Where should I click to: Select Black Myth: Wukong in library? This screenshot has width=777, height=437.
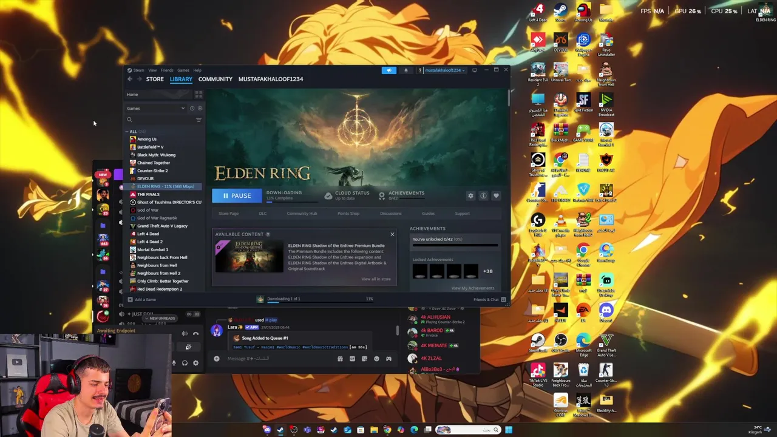click(x=156, y=155)
